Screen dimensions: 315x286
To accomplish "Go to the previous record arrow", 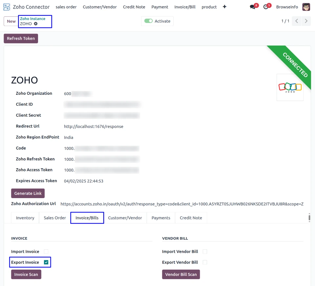I will pyautogui.click(x=296, y=21).
